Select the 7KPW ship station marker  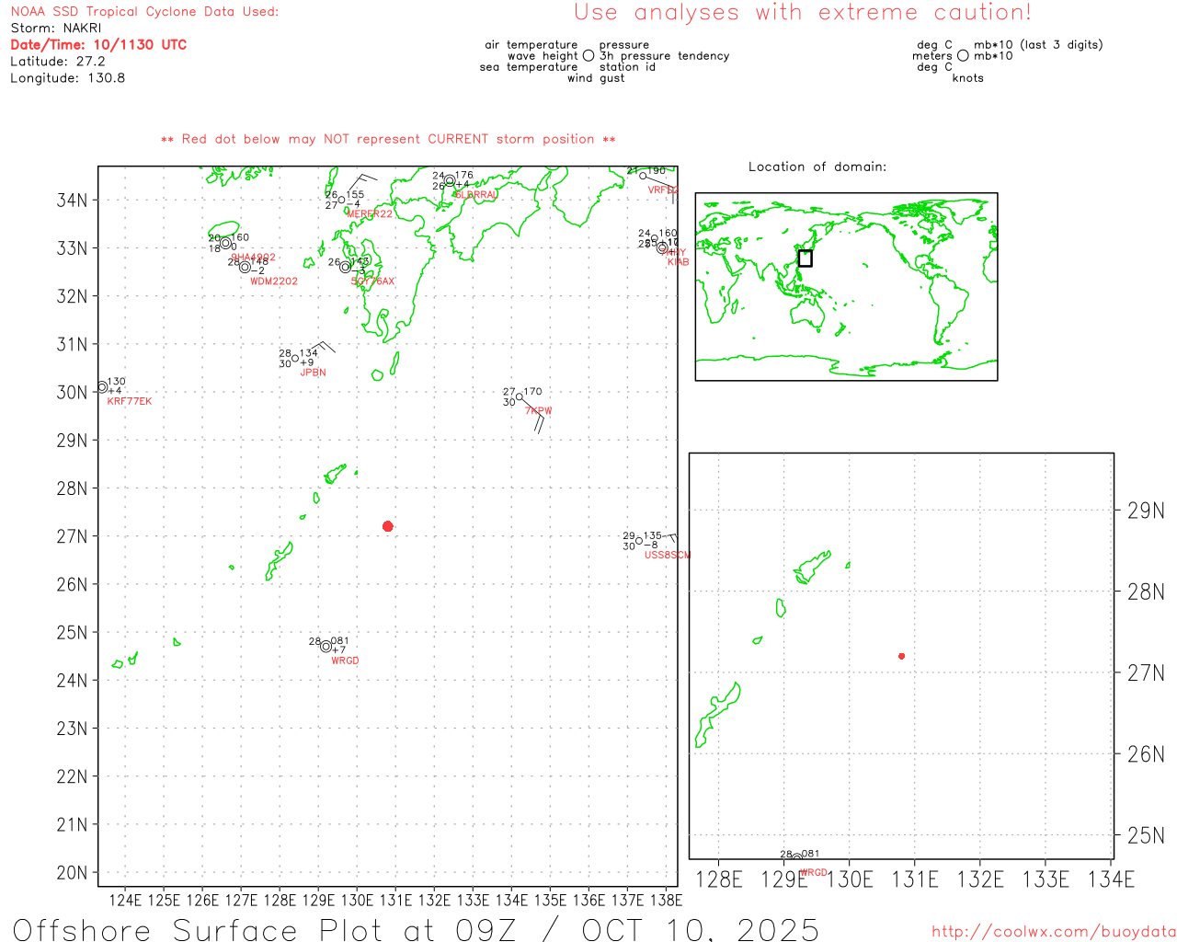tap(520, 397)
